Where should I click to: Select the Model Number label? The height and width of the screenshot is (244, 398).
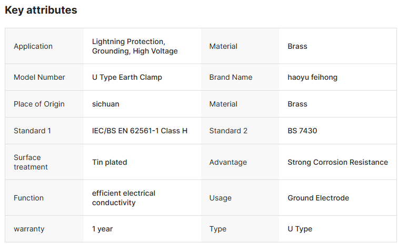click(39, 77)
